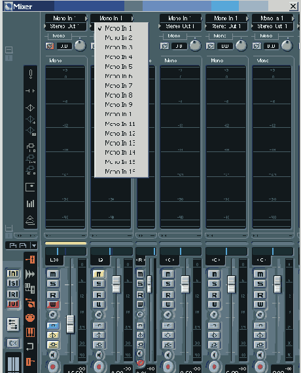301x373 pixels.
Task: Show channel overview icon at sidebar bottom
Action: tap(30, 220)
